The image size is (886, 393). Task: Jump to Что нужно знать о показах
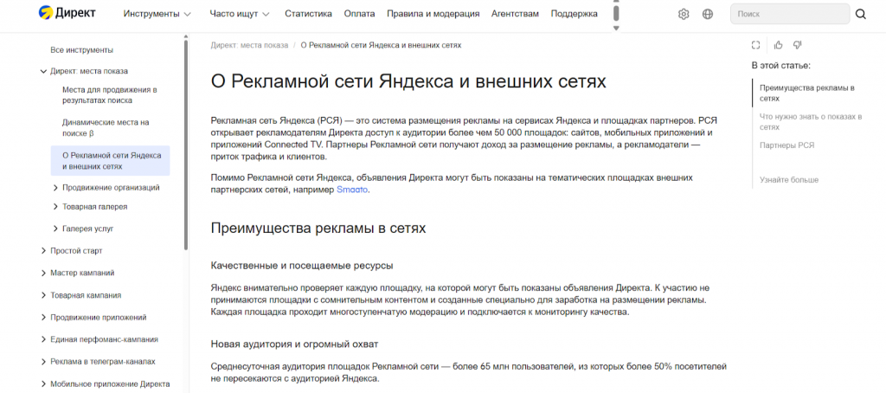811,121
